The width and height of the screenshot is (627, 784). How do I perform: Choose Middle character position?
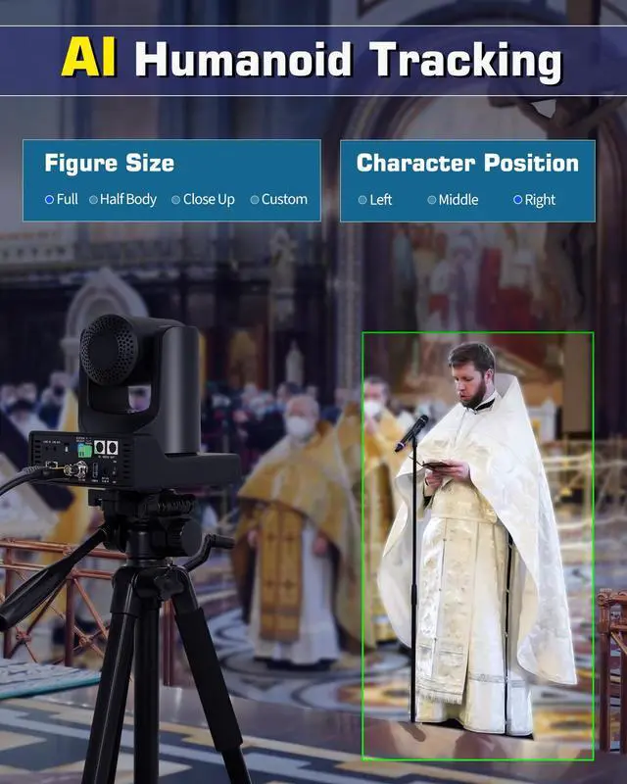coord(432,200)
